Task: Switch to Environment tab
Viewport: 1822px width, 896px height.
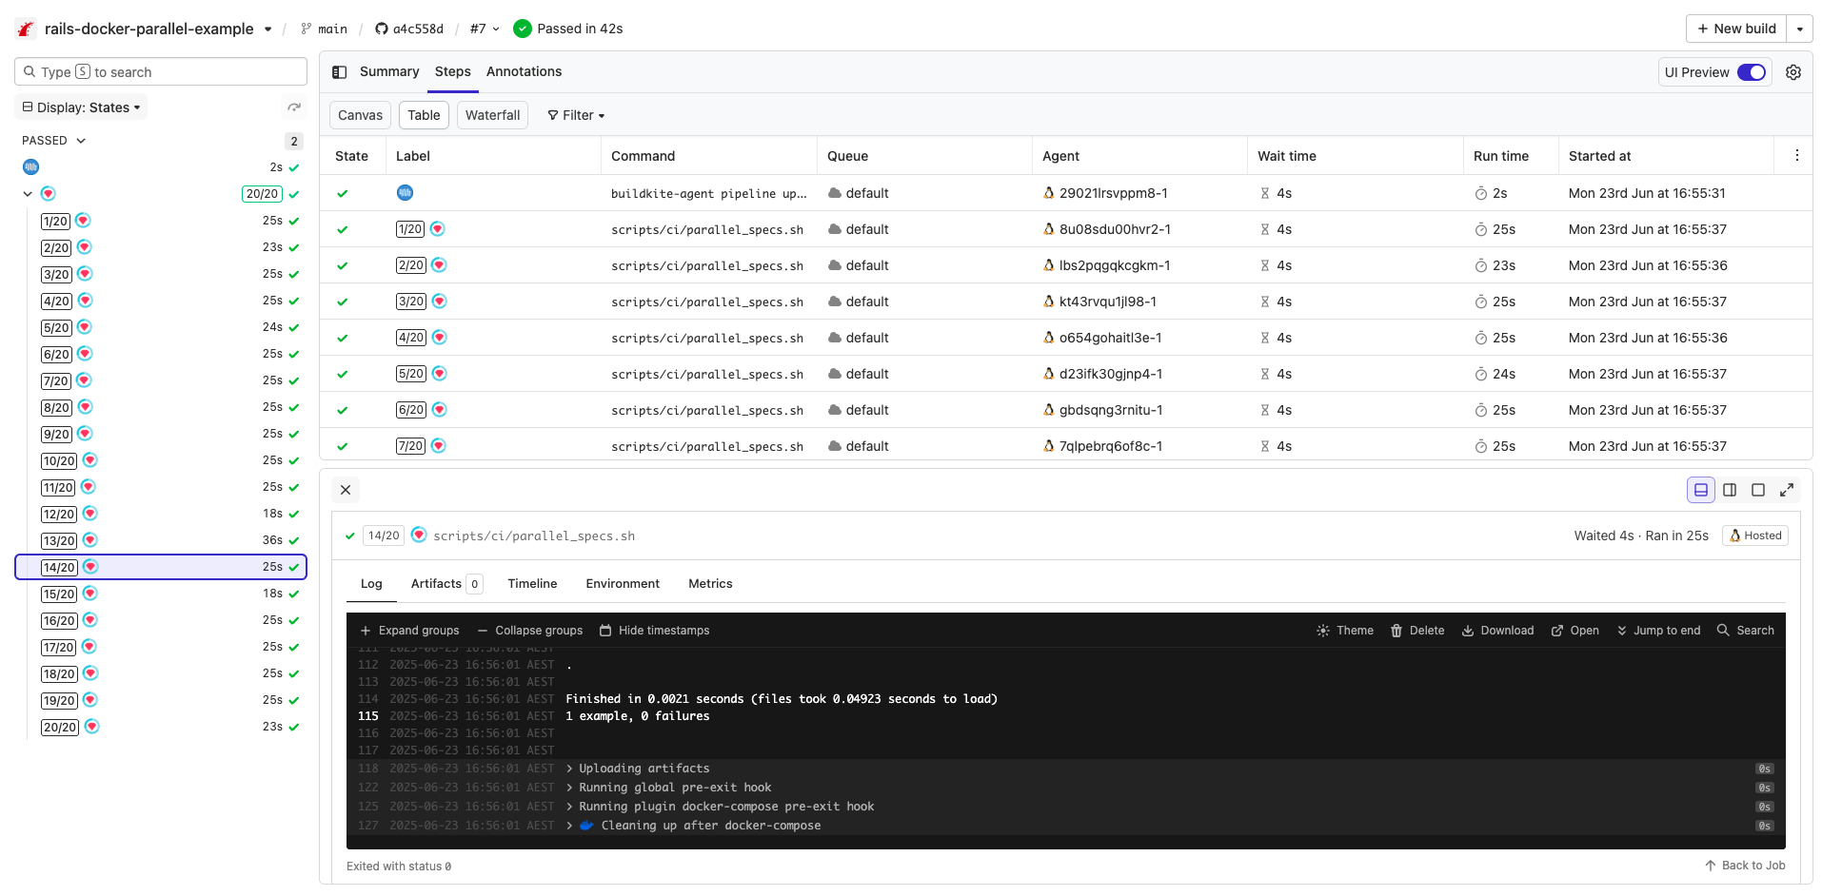Action: click(x=623, y=584)
